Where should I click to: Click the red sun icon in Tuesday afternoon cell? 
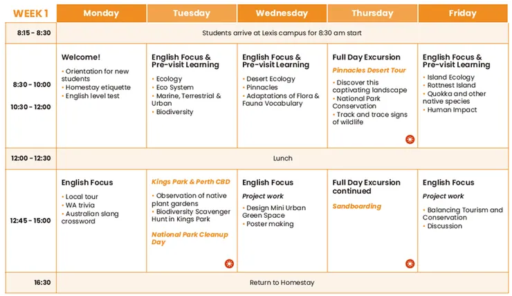click(229, 263)
